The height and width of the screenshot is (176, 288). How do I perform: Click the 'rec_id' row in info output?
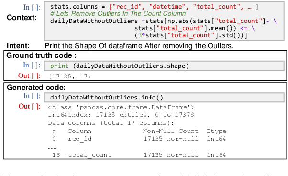[x=139, y=139]
